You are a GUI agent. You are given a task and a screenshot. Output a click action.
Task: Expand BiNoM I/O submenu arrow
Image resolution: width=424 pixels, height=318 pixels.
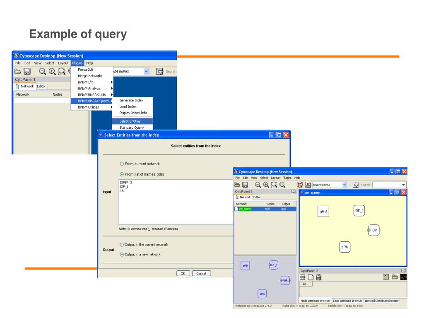point(112,82)
